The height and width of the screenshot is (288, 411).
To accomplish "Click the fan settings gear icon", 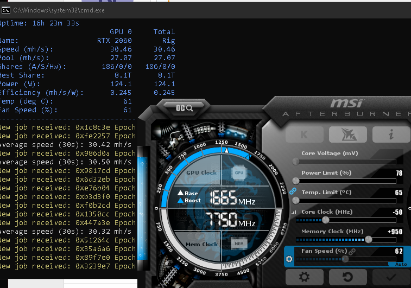I will coord(289,259).
